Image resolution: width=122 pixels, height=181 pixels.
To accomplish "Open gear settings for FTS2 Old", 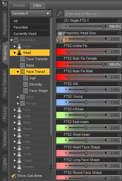I will 119,84.
